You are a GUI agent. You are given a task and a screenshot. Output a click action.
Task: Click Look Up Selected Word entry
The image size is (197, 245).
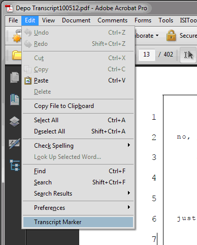pyautogui.click(x=78, y=157)
